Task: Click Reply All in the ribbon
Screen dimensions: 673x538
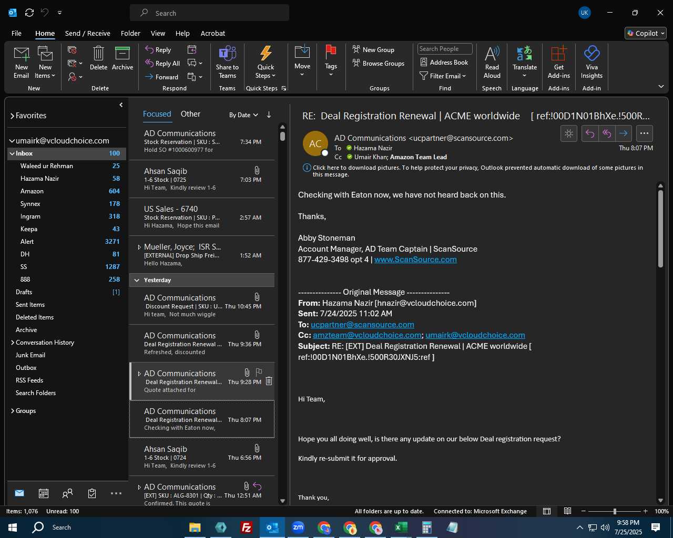Action: tap(162, 63)
